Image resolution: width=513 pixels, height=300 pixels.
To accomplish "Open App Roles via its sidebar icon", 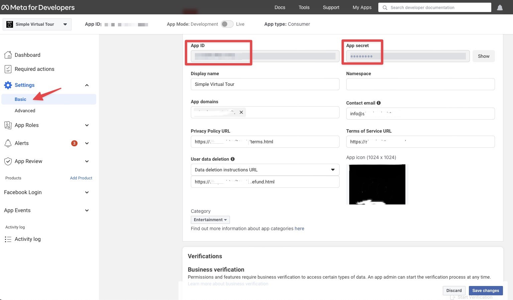I will click(8, 125).
